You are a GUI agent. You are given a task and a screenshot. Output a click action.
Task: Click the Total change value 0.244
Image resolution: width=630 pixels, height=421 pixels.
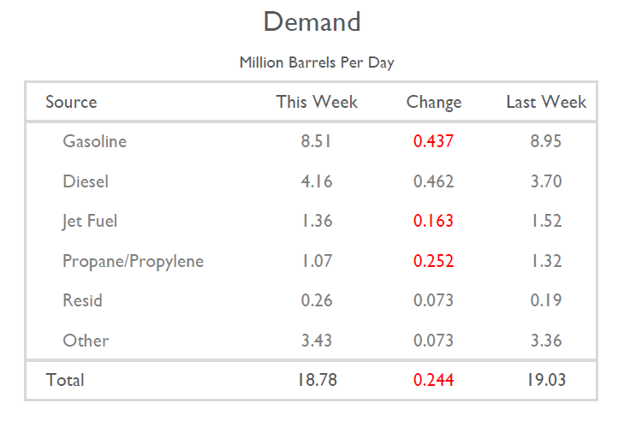click(434, 380)
